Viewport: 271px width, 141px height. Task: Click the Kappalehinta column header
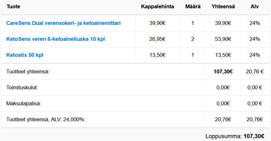pos(157,7)
